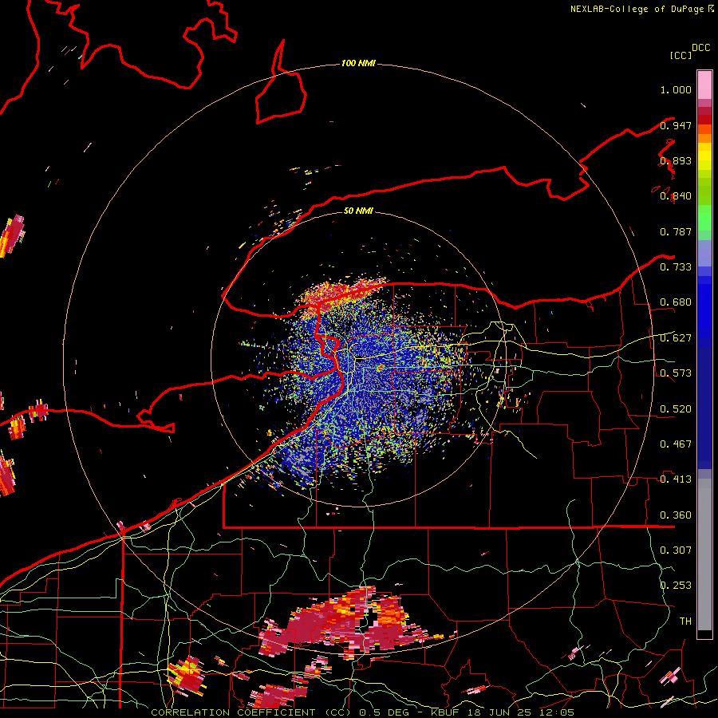This screenshot has width=718, height=718.
Task: Click the bright green band in legend
Action: 704,218
